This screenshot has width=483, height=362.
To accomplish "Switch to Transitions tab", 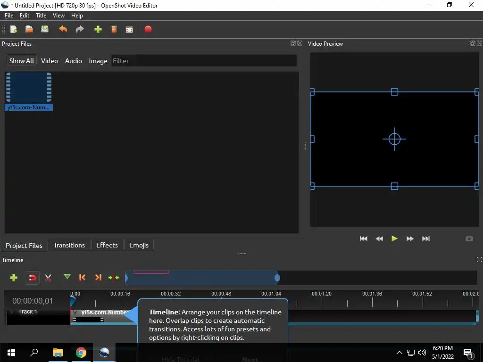I will (x=69, y=245).
